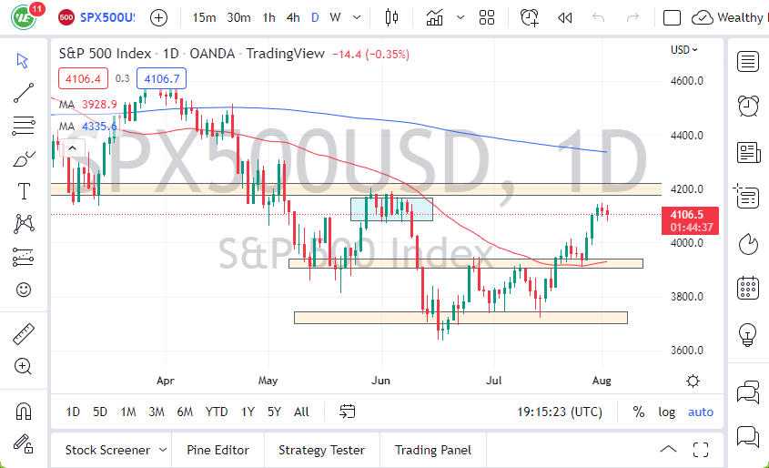Start Bar Replay with rewind icon
This screenshot has width=769, height=468.
[564, 17]
